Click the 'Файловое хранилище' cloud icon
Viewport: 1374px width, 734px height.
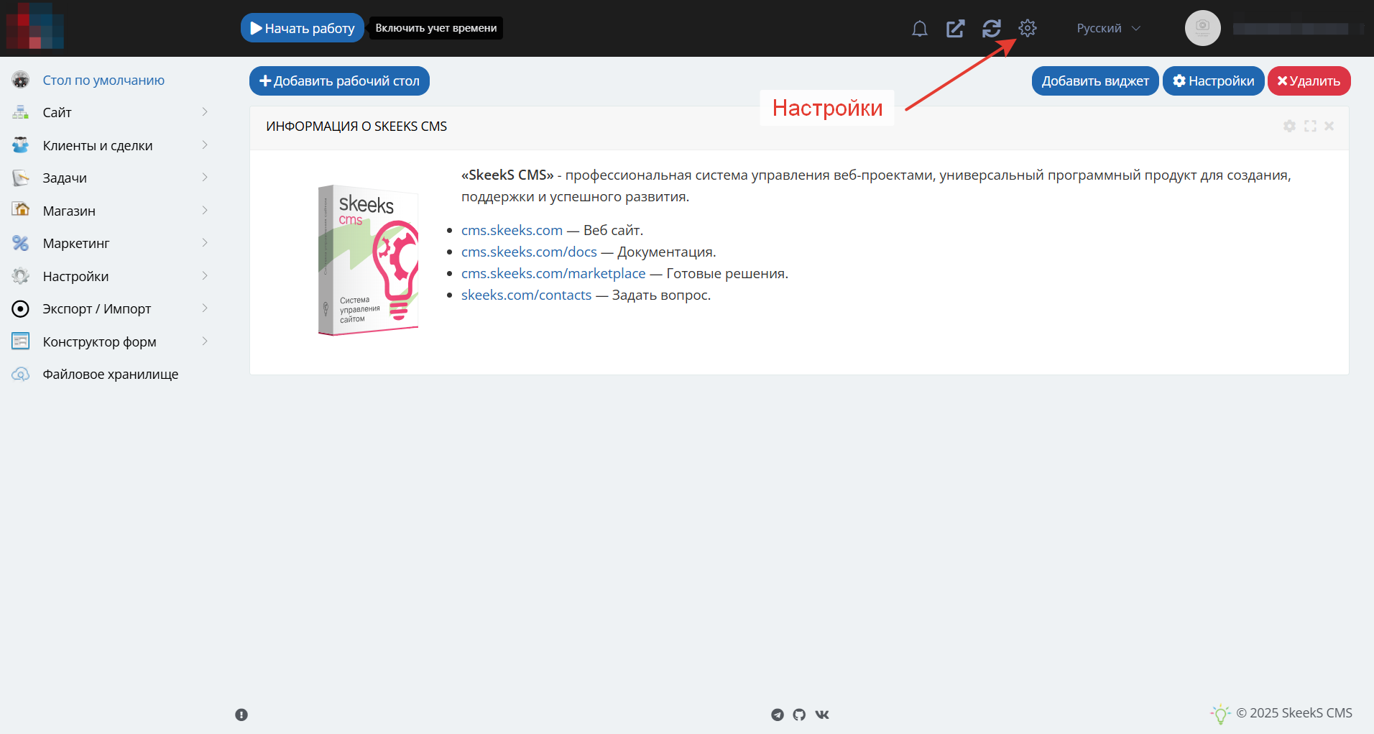(x=21, y=374)
